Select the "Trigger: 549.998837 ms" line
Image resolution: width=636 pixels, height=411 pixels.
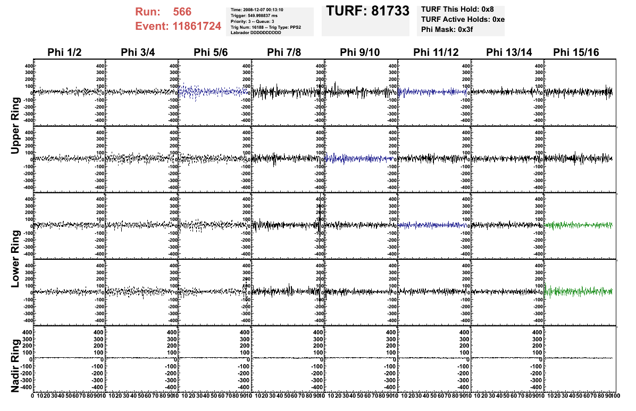254,15
